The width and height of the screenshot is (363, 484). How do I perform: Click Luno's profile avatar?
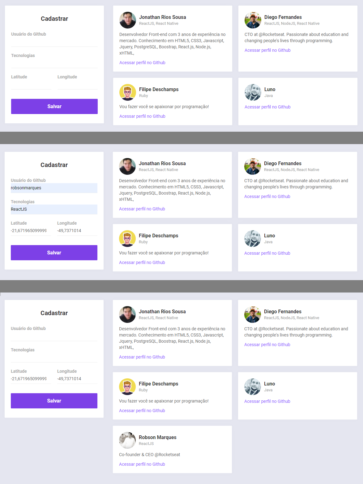(253, 92)
